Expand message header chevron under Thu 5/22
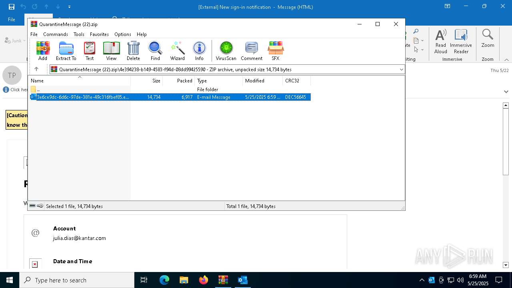 click(x=506, y=92)
